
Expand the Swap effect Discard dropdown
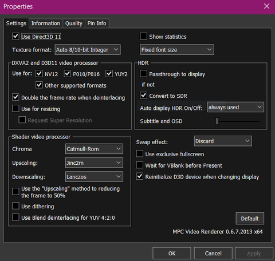(223, 141)
